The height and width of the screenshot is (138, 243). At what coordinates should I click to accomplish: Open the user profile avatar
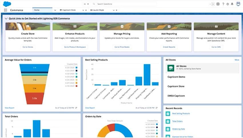(238, 4)
